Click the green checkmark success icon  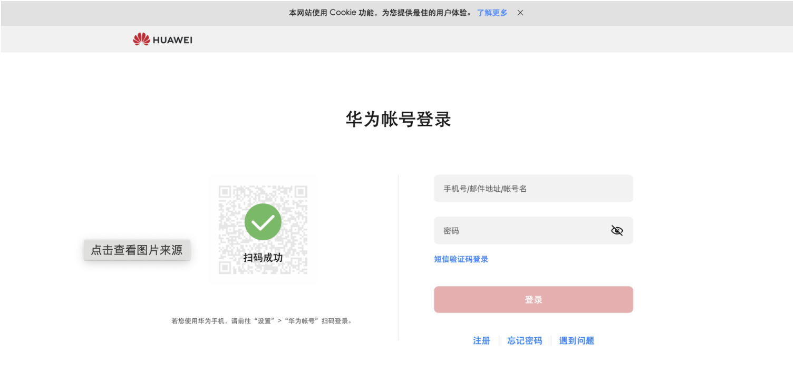point(263,222)
